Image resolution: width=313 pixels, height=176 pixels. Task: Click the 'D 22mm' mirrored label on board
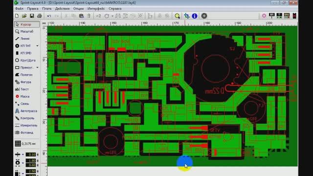(215, 91)
